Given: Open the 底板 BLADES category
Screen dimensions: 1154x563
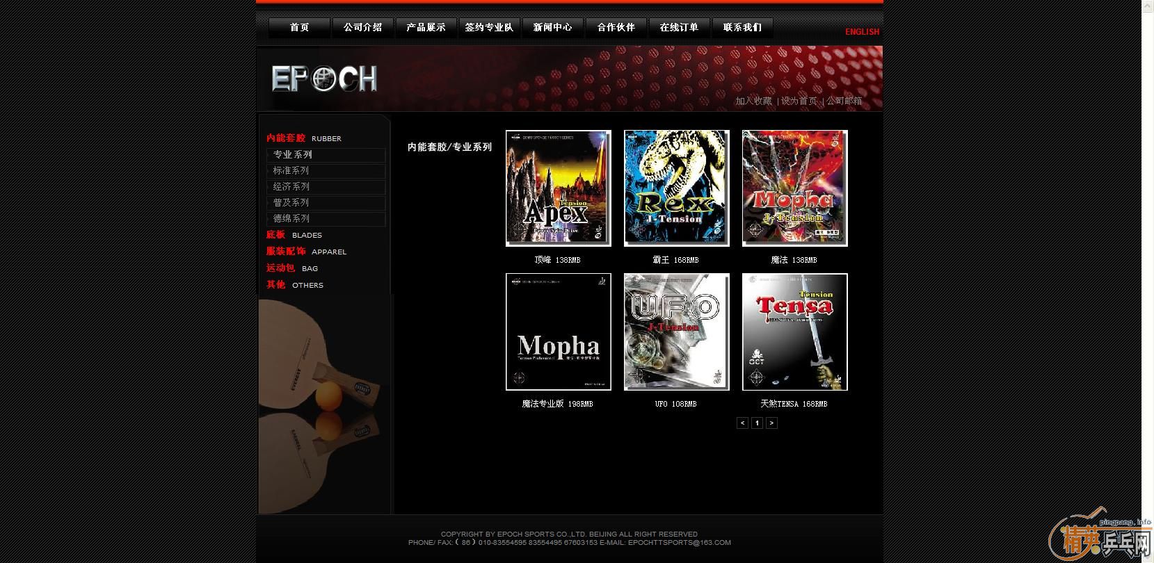Looking at the screenshot, I should pos(294,235).
